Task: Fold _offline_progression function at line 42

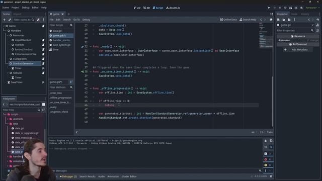Action: [91, 88]
